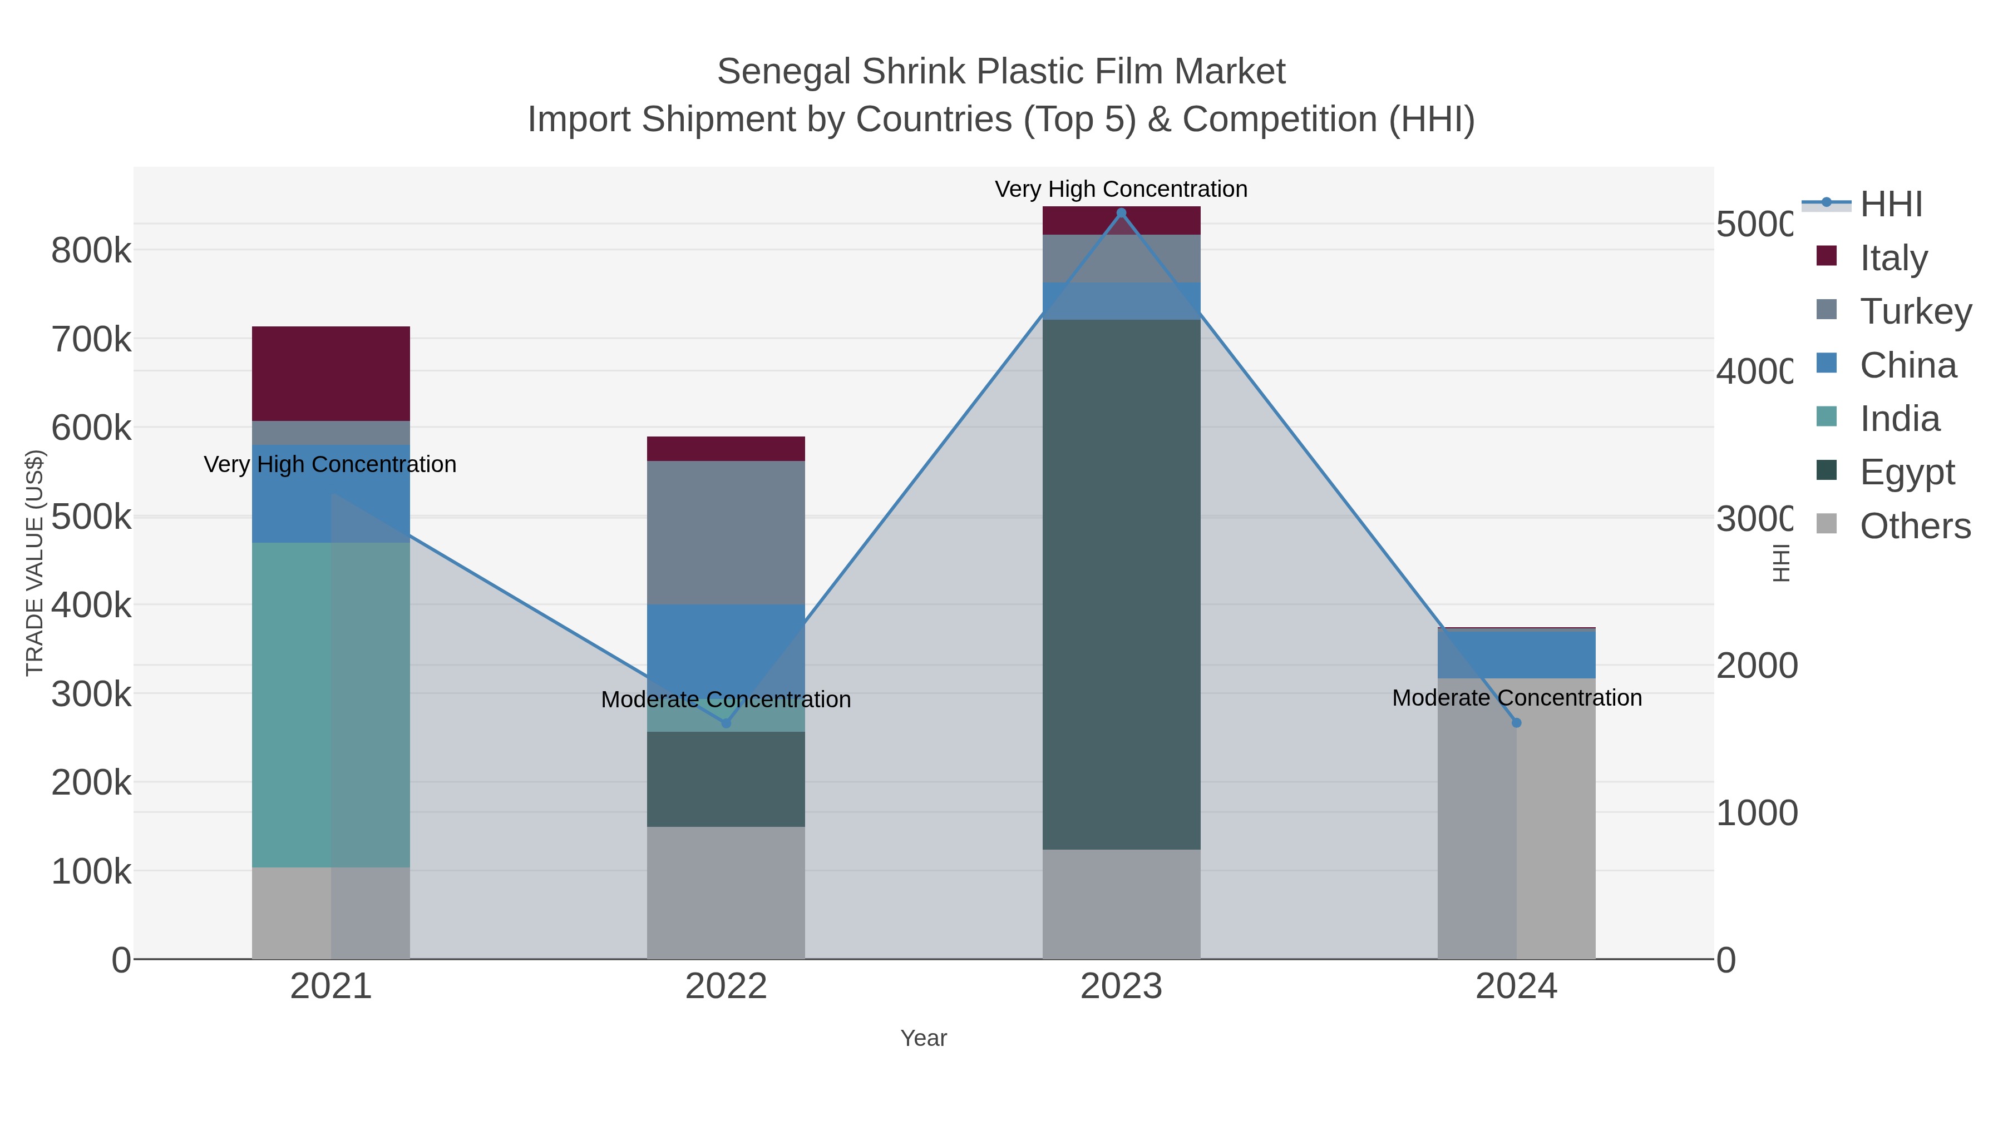This screenshot has height=1126, width=2003.
Task: Click the 100k y-axis tick label
Action: pos(91,872)
